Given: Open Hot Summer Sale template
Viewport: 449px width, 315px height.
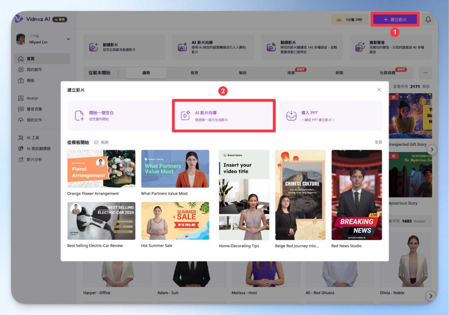Looking at the screenshot, I should (175, 220).
